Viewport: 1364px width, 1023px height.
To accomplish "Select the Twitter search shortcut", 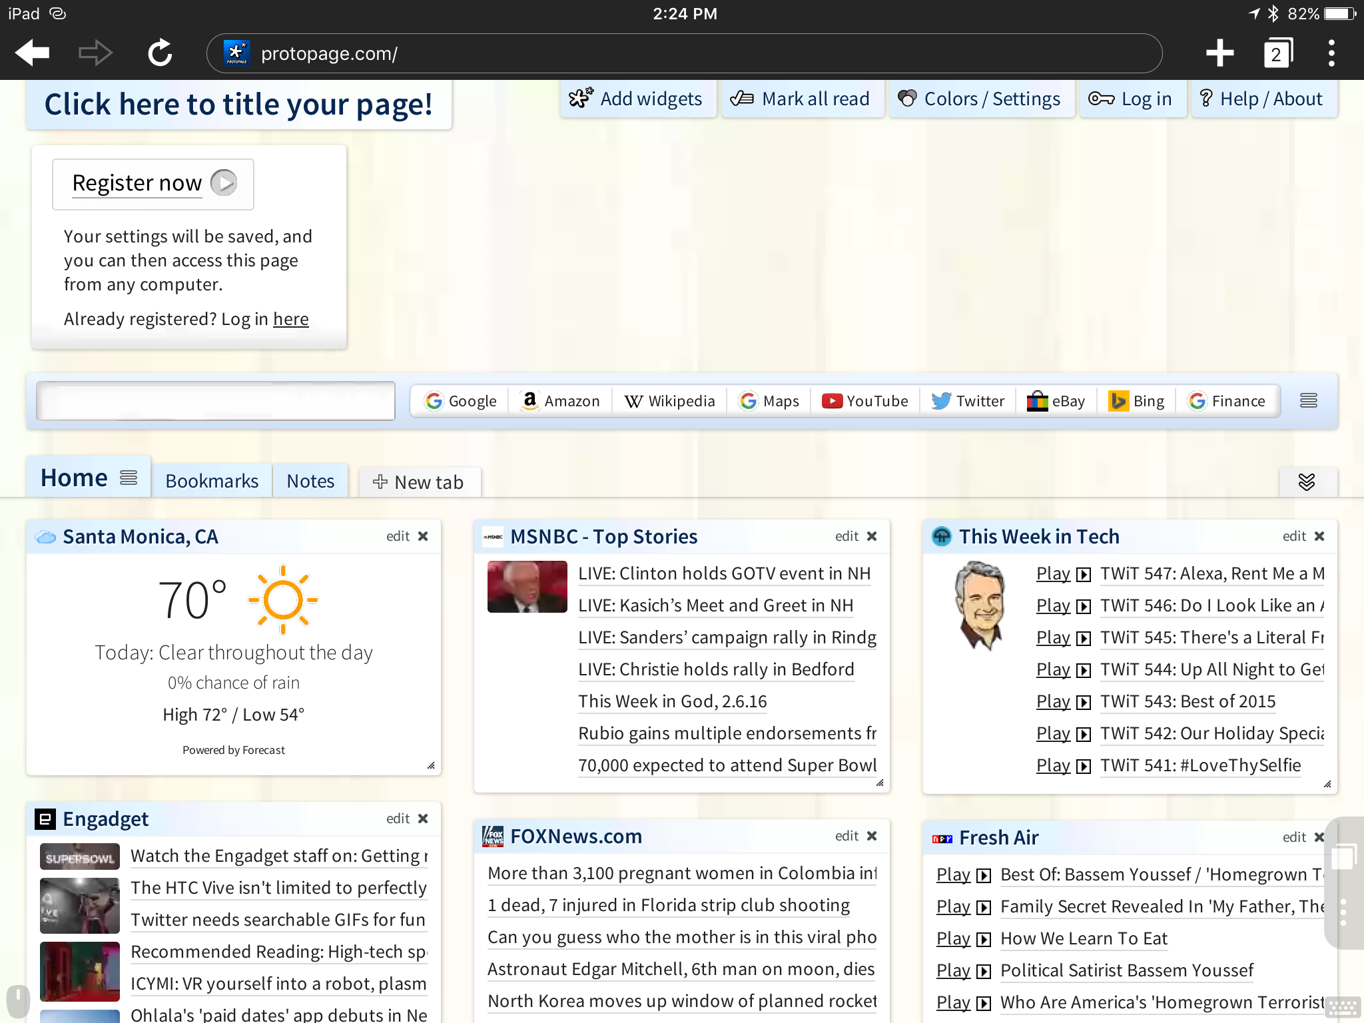I will tap(968, 401).
